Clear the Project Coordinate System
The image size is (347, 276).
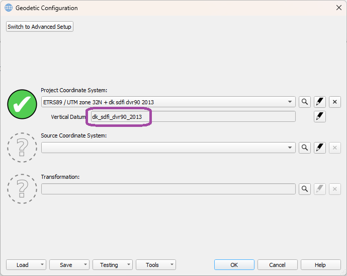tap(335, 102)
